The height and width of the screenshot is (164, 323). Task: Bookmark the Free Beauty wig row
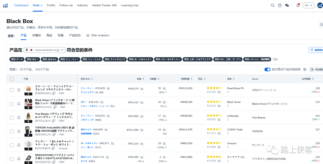(19, 118)
